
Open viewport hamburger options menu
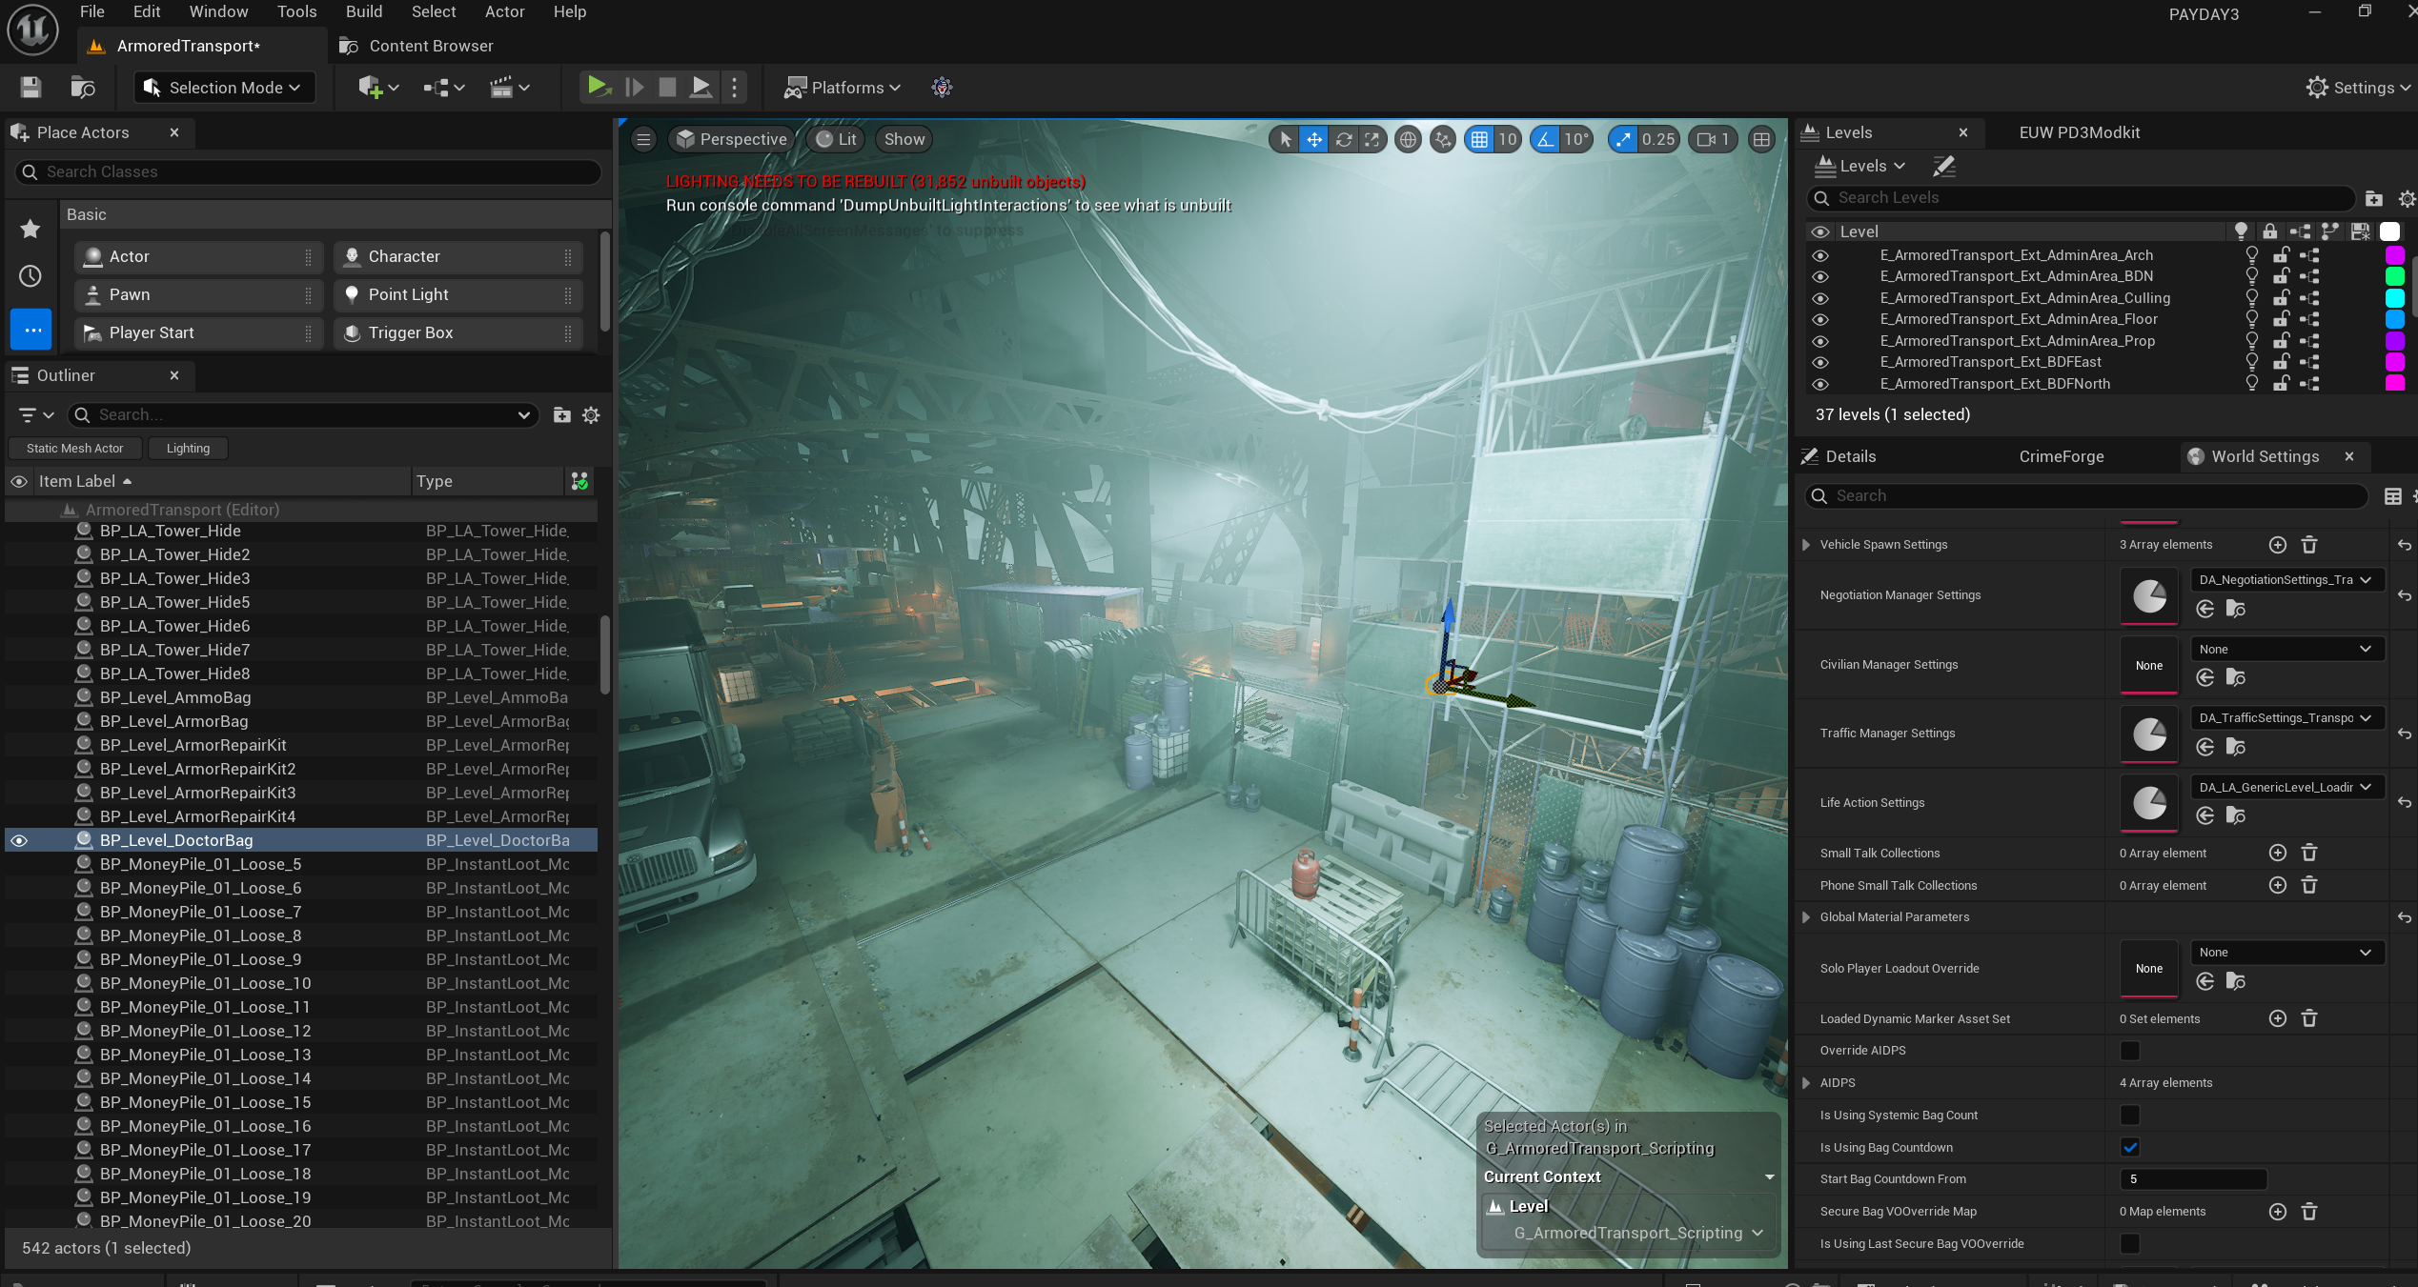tap(643, 140)
